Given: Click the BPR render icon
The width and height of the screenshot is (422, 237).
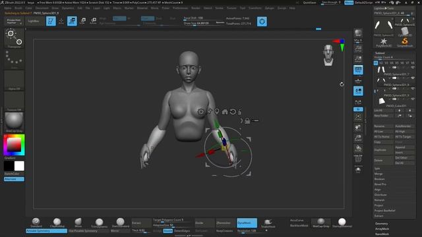Looking at the screenshot, I should (x=358, y=34).
